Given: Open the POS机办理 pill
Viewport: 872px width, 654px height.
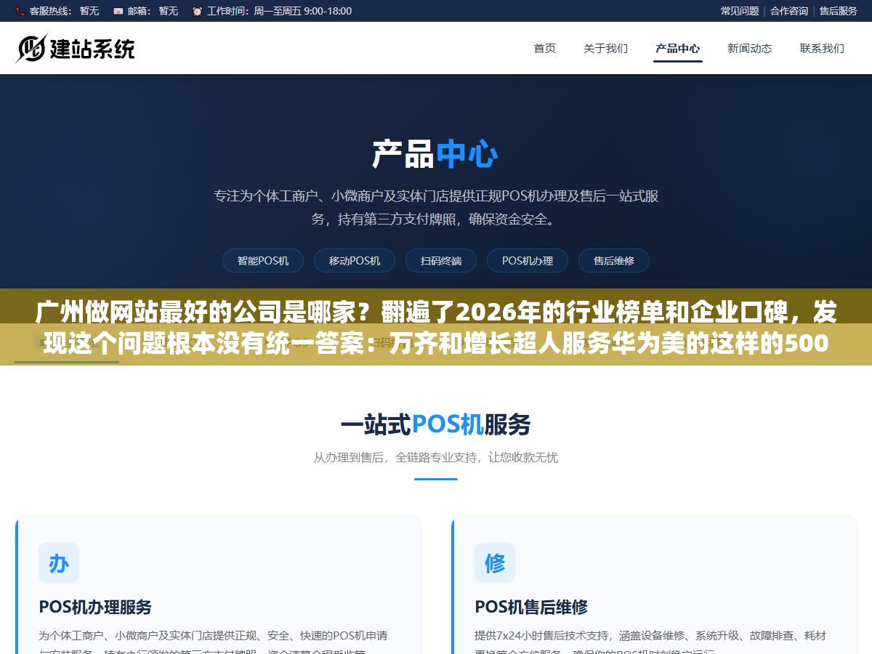Looking at the screenshot, I should point(528,261).
